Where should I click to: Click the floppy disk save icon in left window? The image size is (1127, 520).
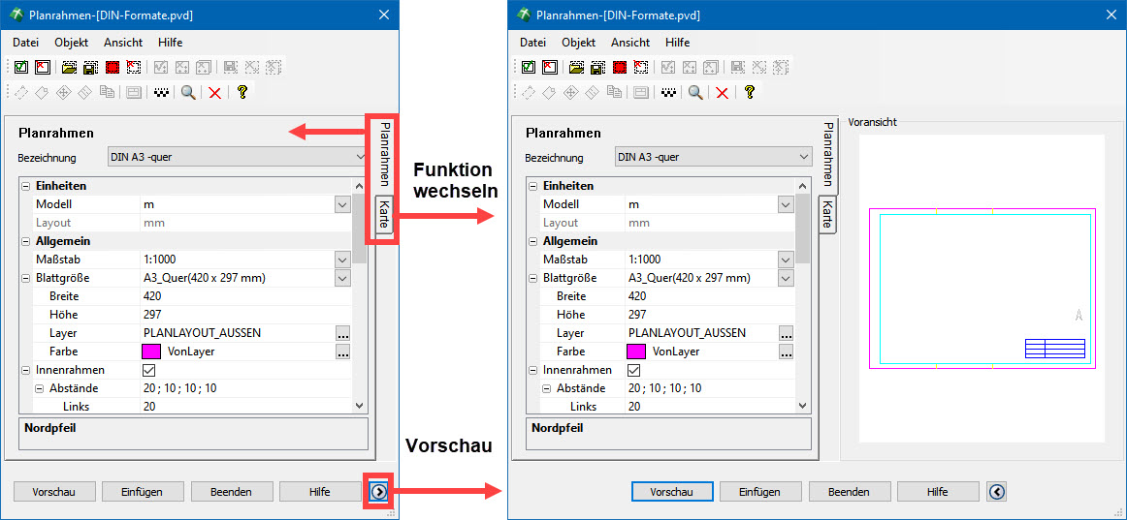pos(90,68)
